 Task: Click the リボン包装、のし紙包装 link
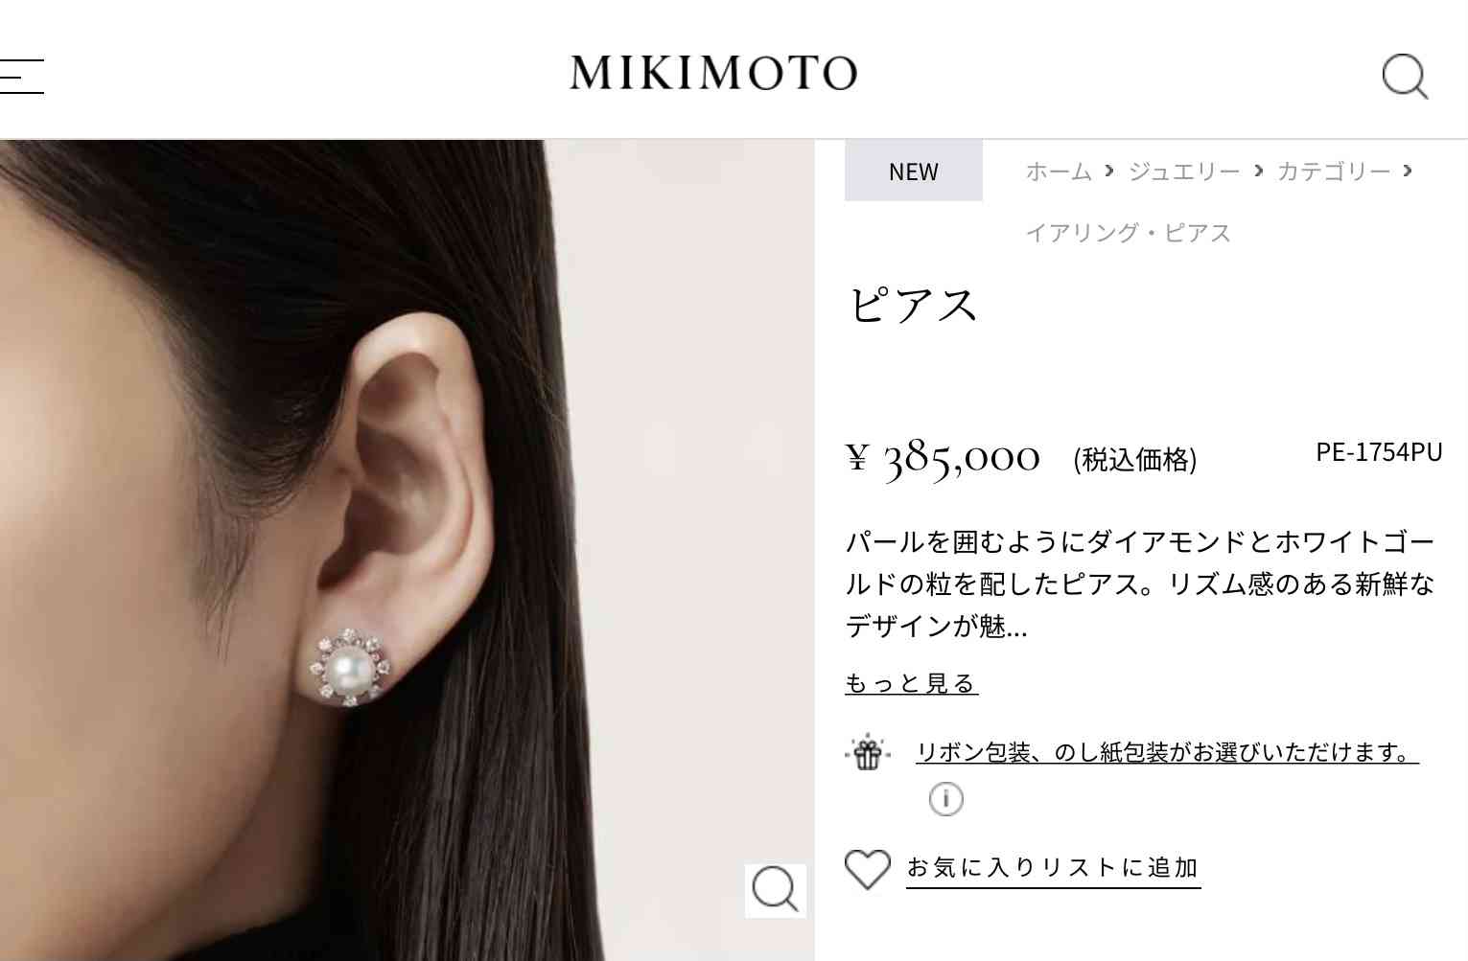click(x=1167, y=752)
